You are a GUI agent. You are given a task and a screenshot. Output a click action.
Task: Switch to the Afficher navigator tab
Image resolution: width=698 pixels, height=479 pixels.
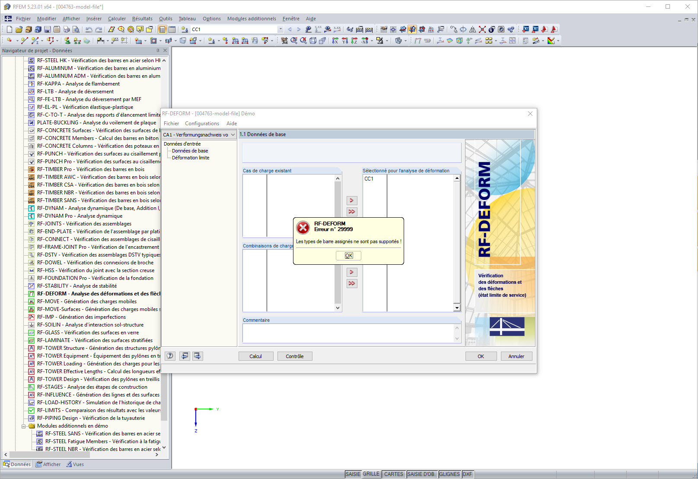48,464
